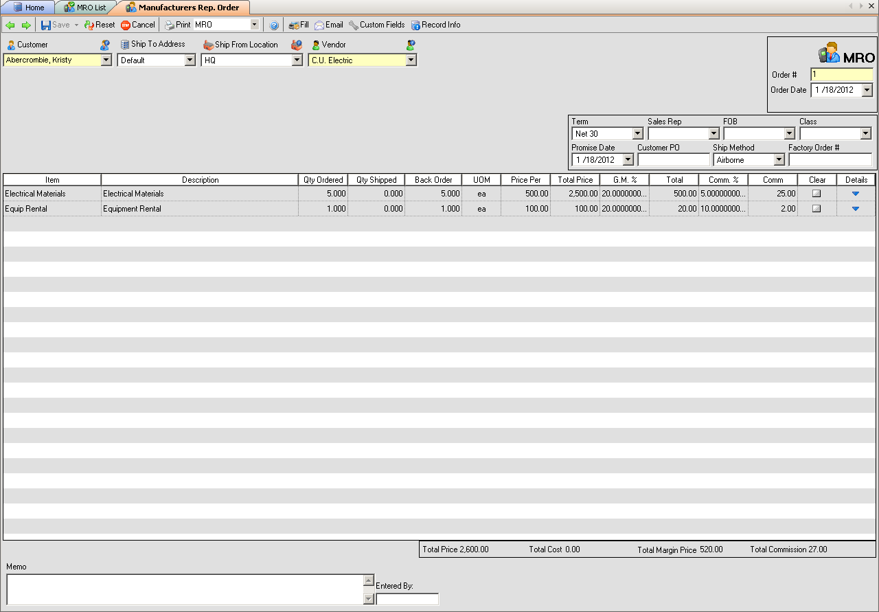The width and height of the screenshot is (879, 612).
Task: Click the Reset button in toolbar
Action: [100, 25]
